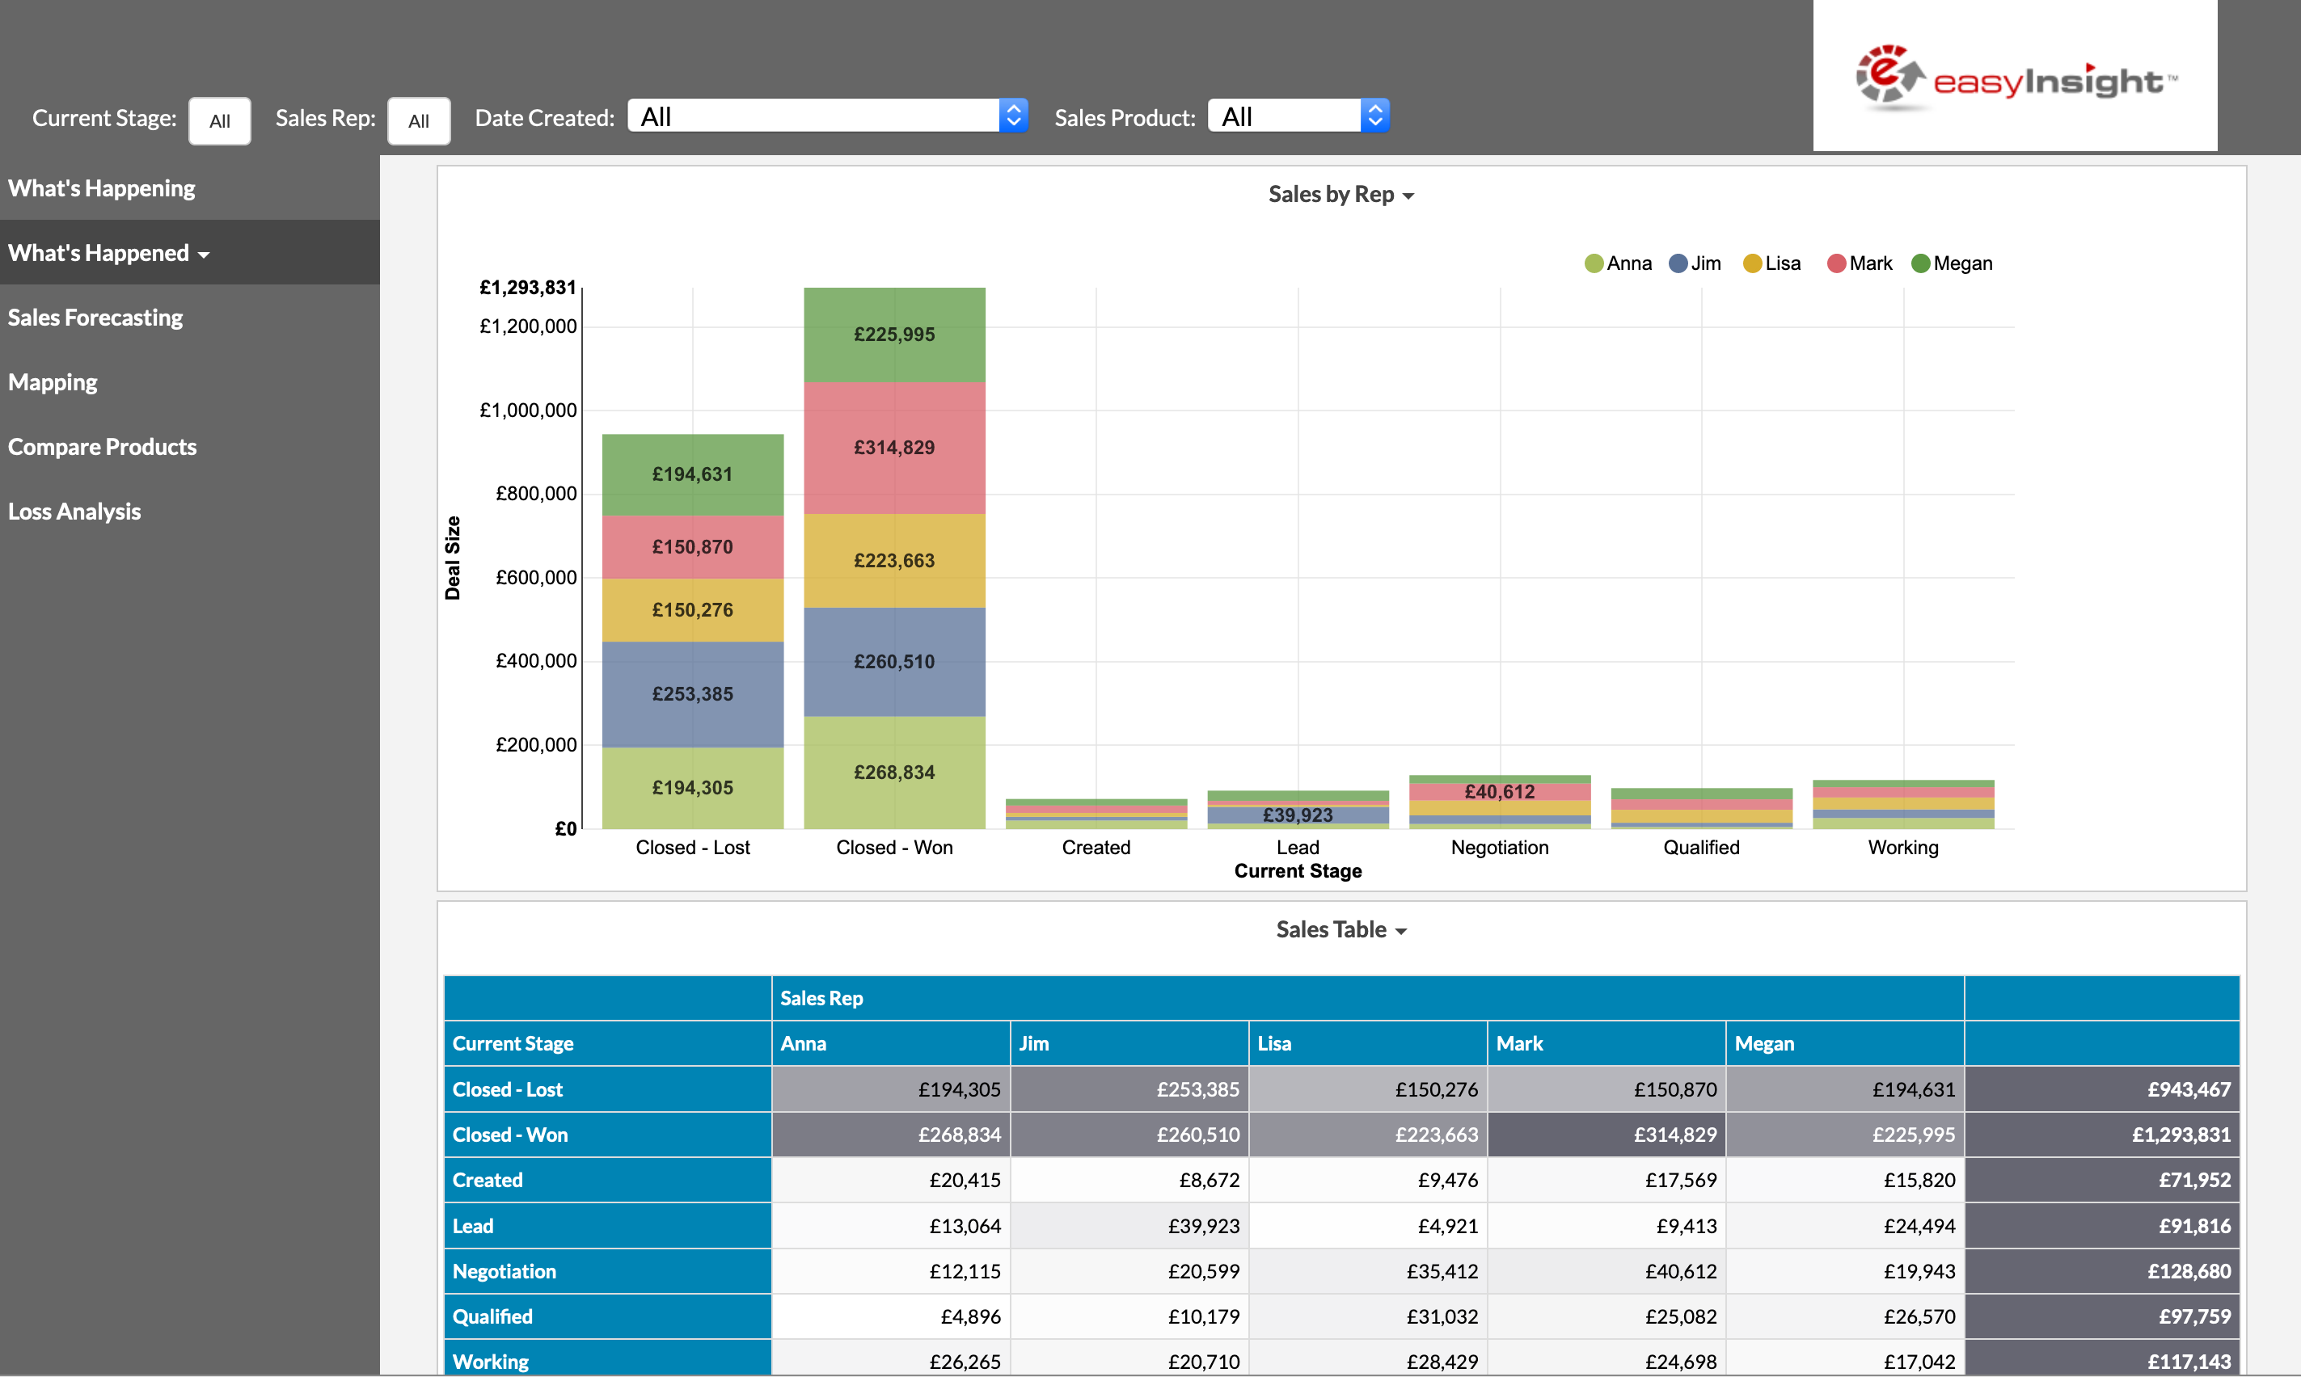Image resolution: width=2301 pixels, height=1377 pixels.
Task: Open the Date Created dropdown
Action: pos(817,115)
